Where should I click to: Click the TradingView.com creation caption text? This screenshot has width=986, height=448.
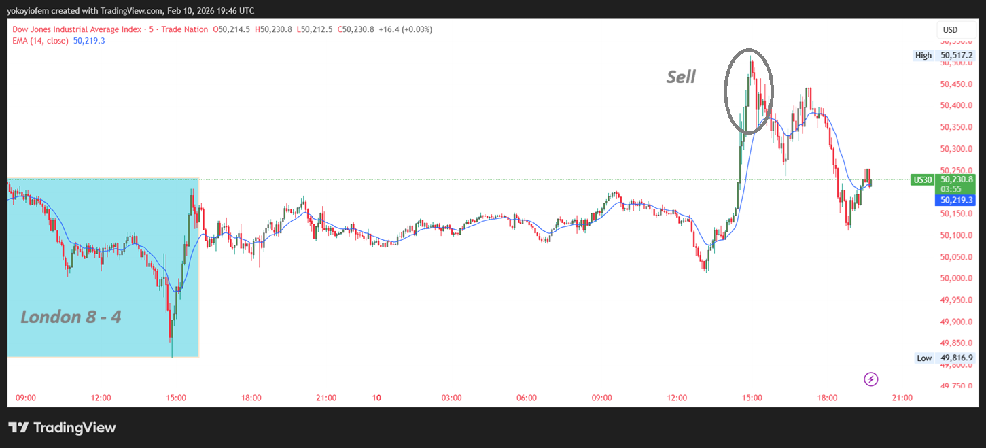(x=130, y=10)
